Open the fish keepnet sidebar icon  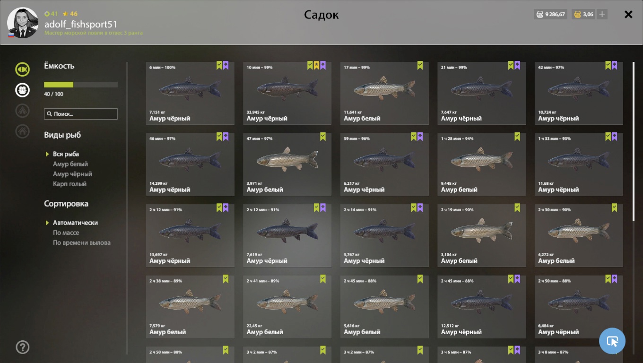pos(22,69)
